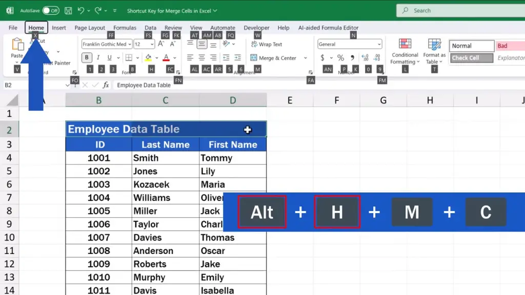
Task: Click the Increase Indent icon
Action: point(237,58)
